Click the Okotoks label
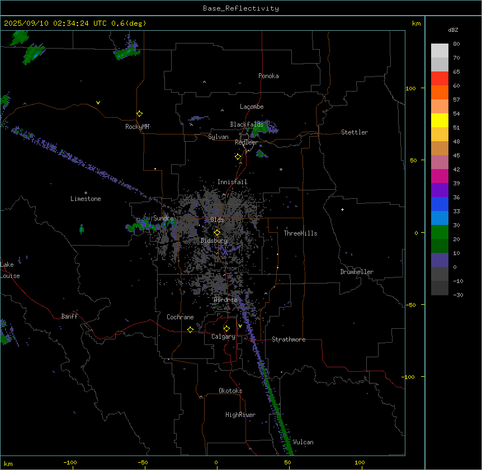 [230, 391]
